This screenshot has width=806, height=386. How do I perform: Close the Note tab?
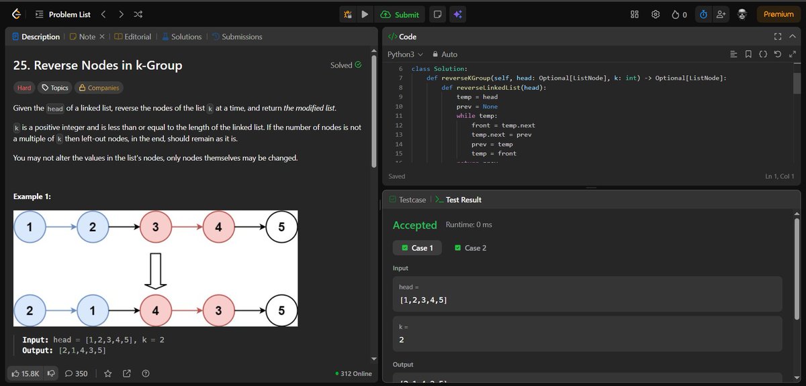[102, 37]
